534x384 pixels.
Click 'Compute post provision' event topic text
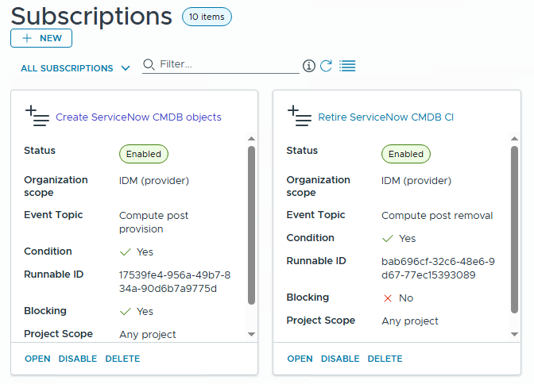pyautogui.click(x=153, y=222)
